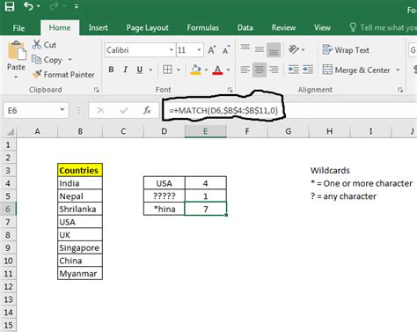Apply the red Font Color
Viewport: 417px width, 332px height.
tap(217, 70)
